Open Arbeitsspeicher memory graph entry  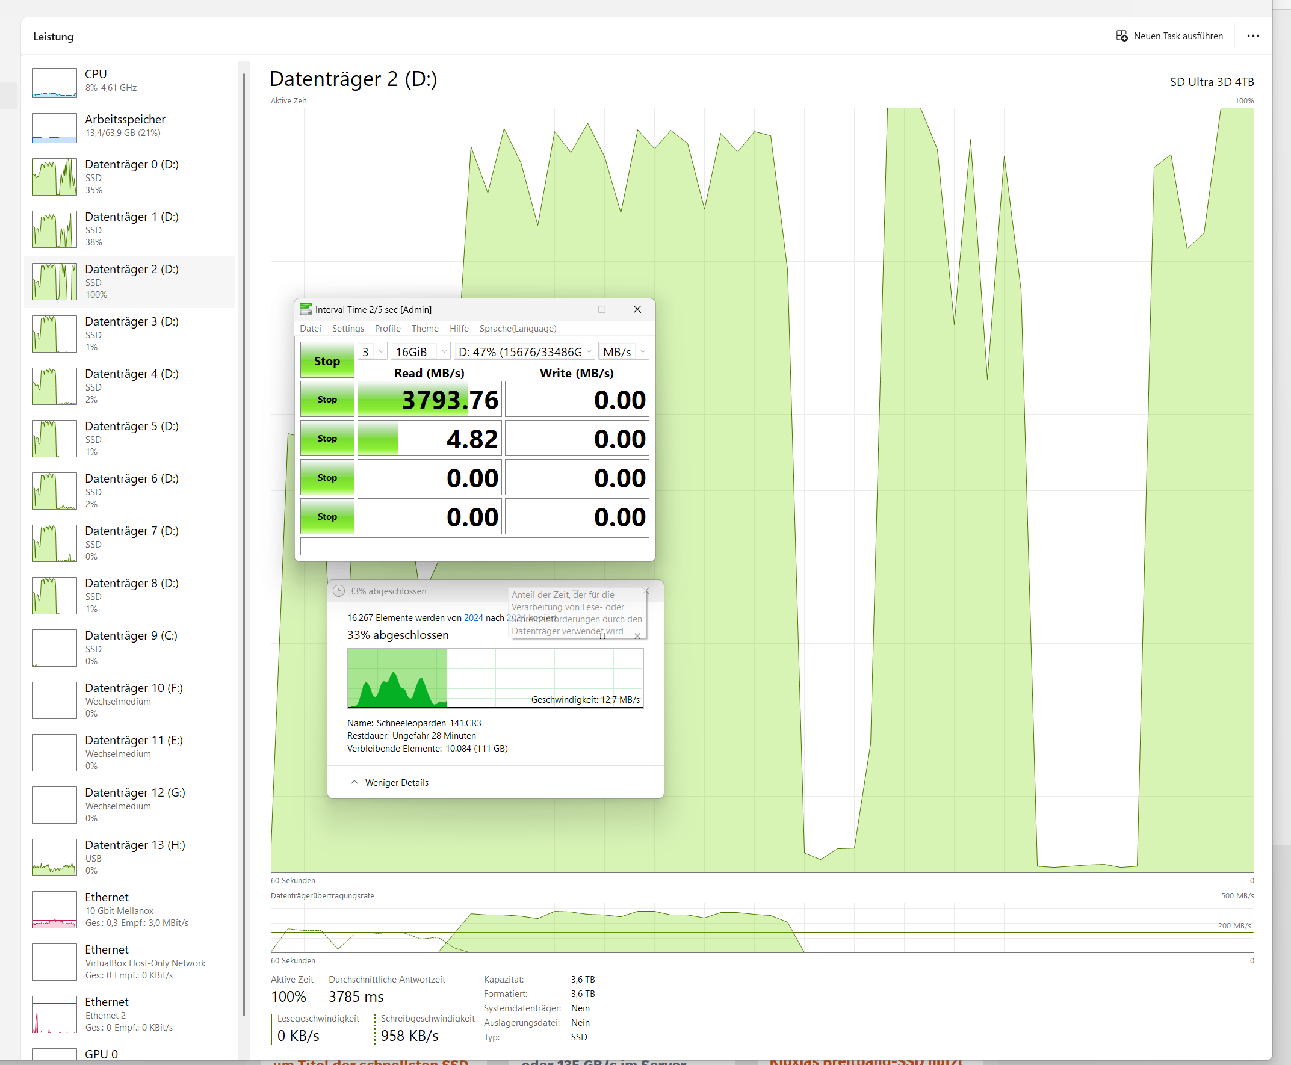(55, 128)
